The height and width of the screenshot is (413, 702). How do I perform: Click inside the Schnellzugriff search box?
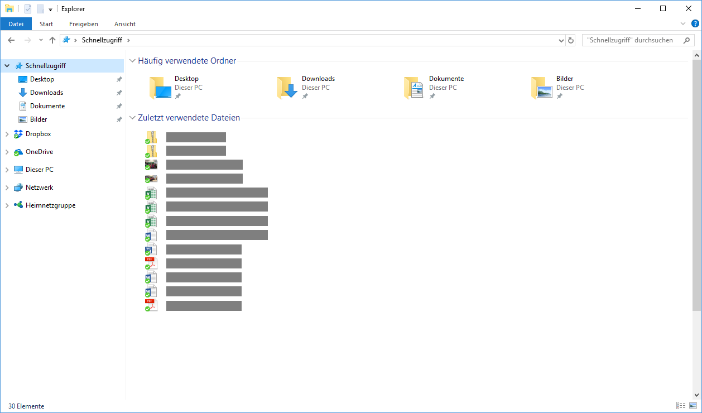tap(633, 40)
